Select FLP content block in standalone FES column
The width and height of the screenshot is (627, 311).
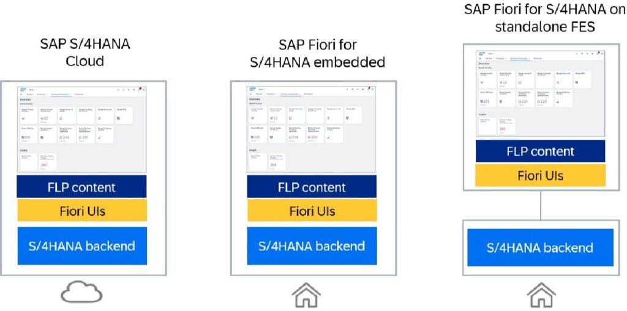(540, 151)
